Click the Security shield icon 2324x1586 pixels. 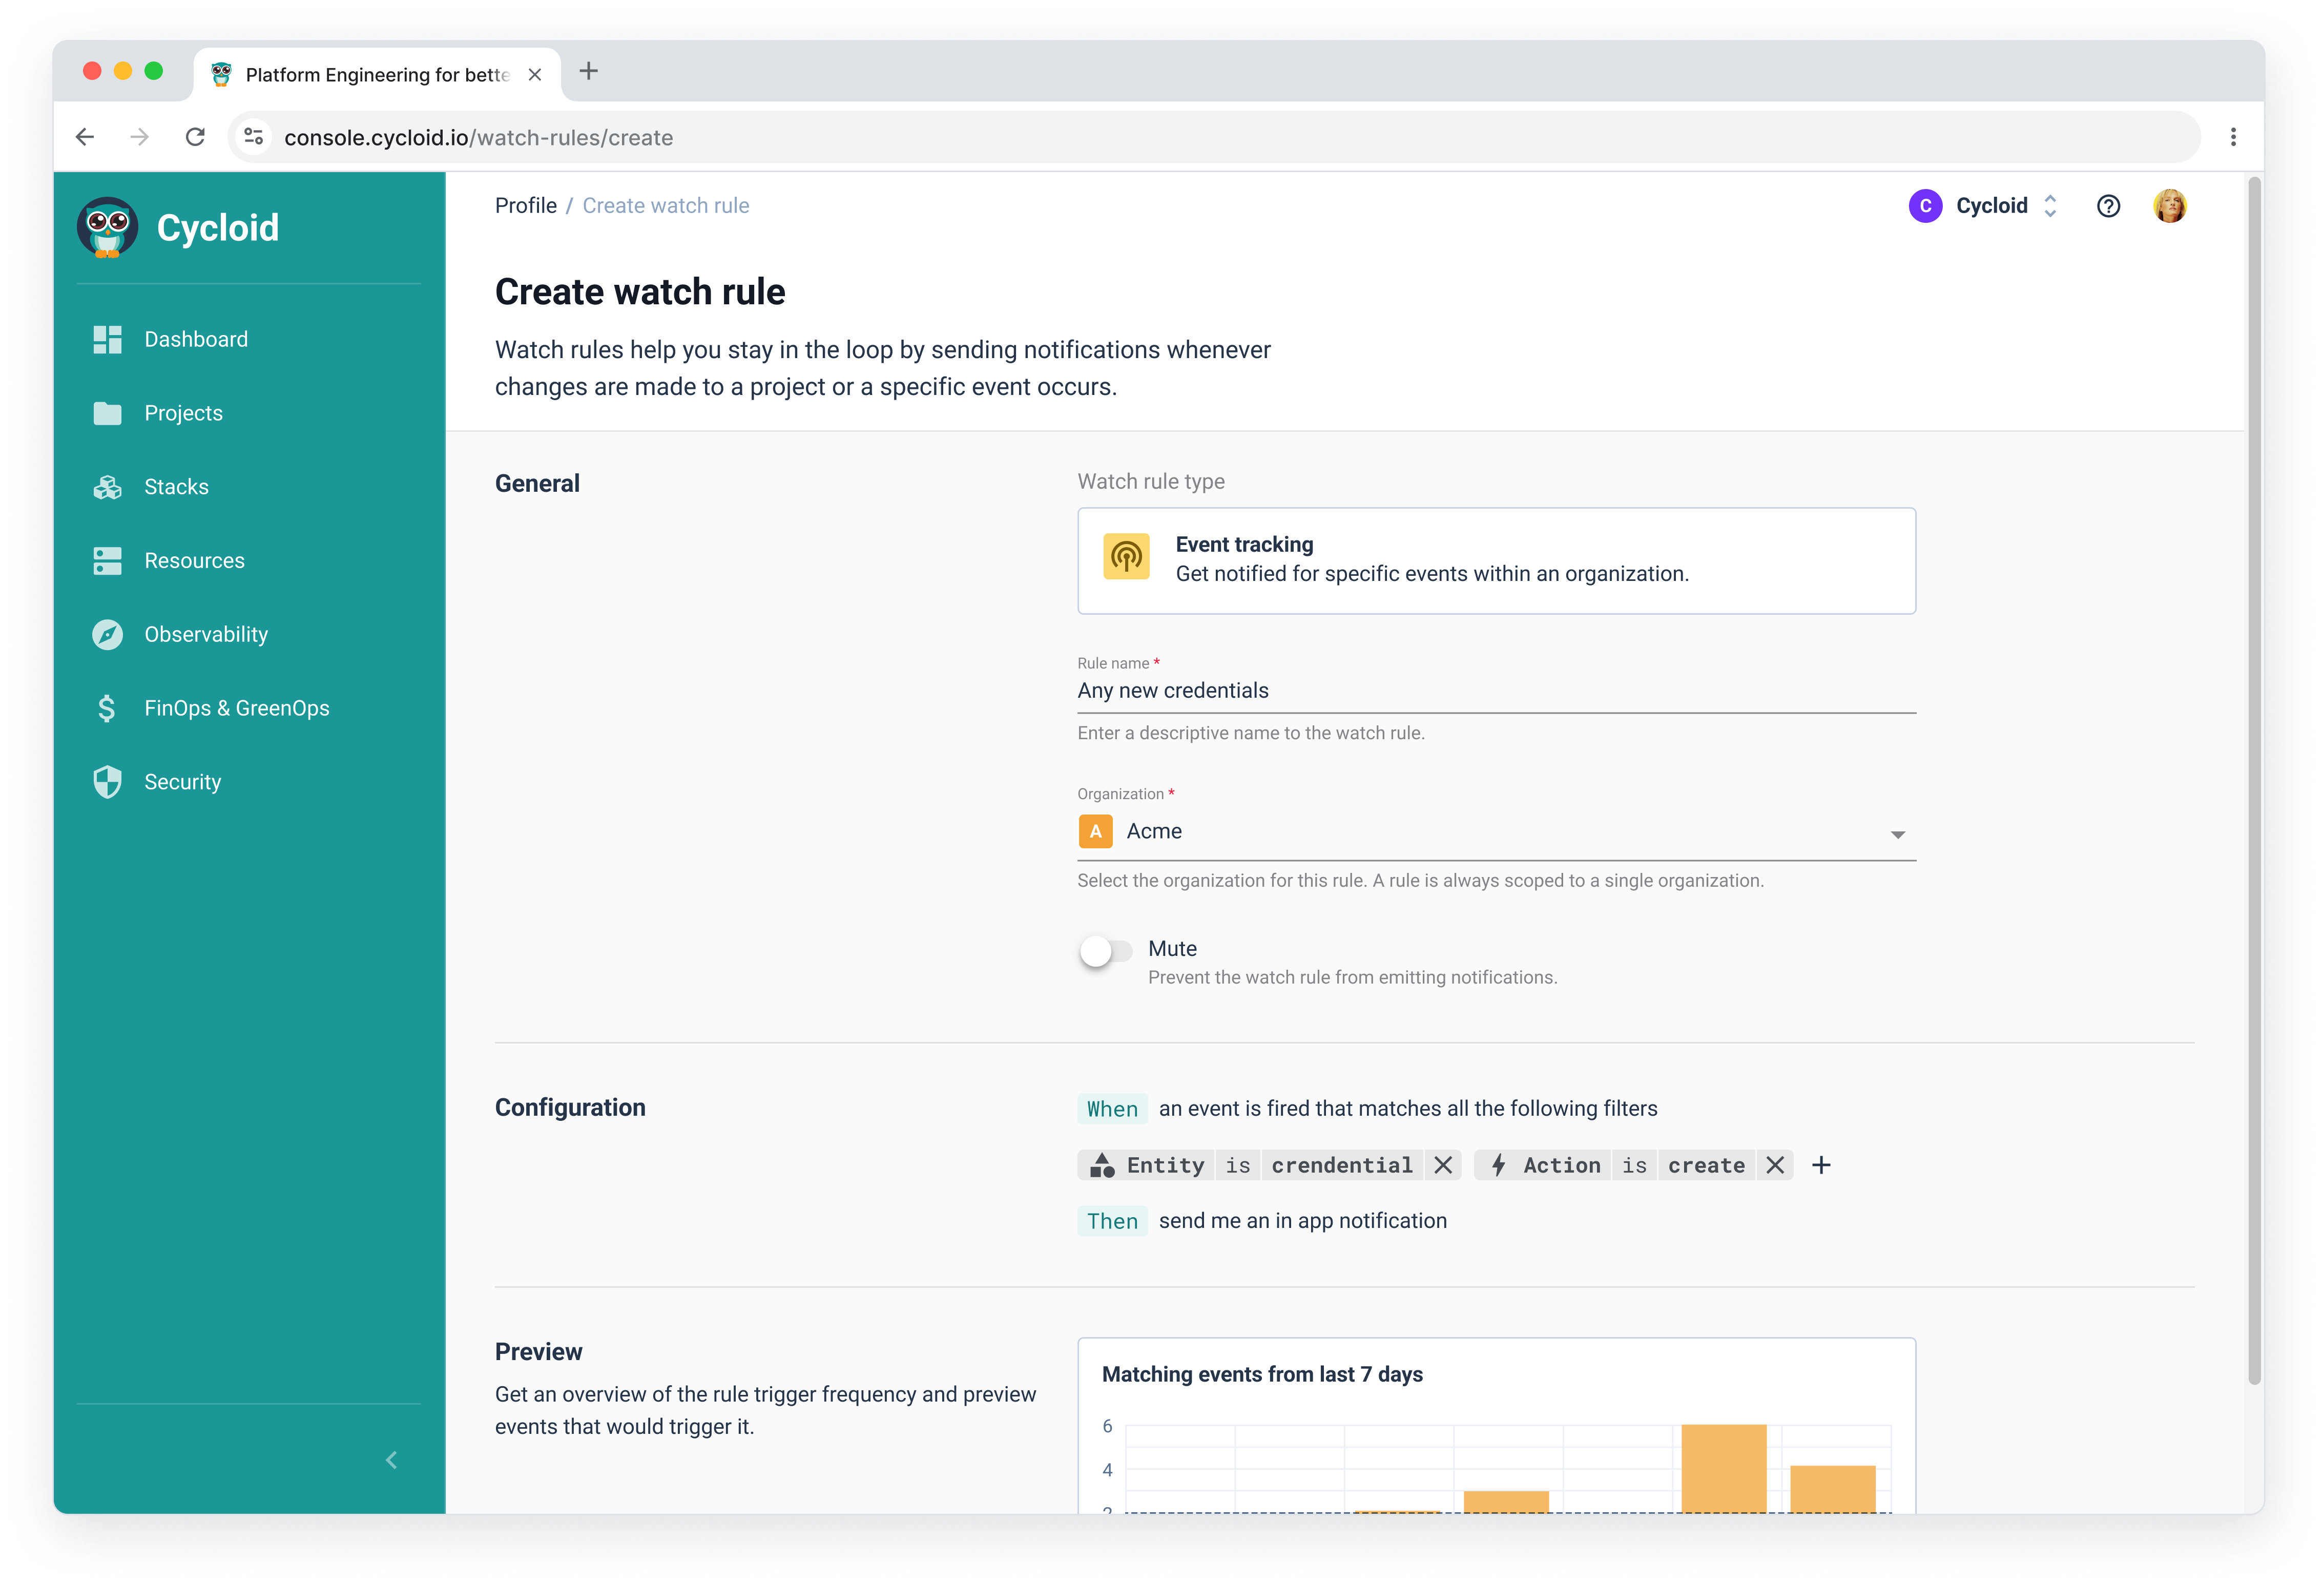point(107,782)
